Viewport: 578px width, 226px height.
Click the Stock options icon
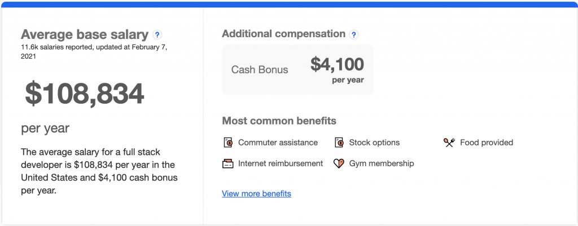(339, 143)
